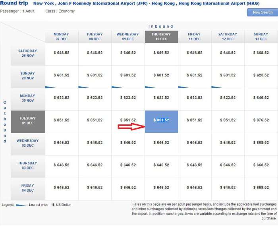Choose Sunday 29 Nov outbound row header

[28, 77]
